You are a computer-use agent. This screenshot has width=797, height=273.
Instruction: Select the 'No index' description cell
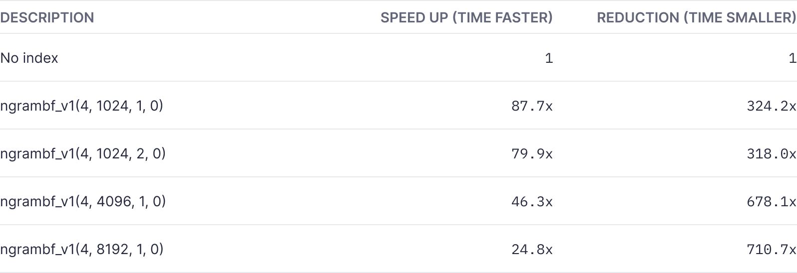click(29, 58)
